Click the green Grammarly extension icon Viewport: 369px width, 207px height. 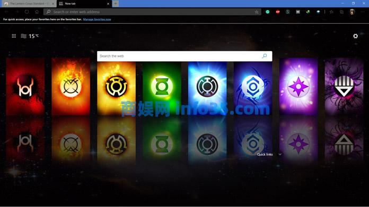click(268, 12)
